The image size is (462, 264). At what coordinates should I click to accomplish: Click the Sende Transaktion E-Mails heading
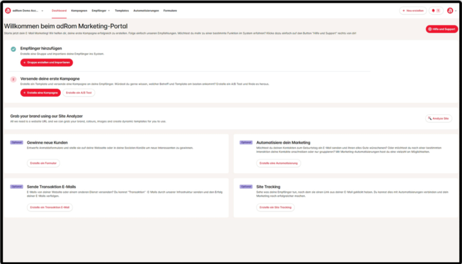pos(51,186)
